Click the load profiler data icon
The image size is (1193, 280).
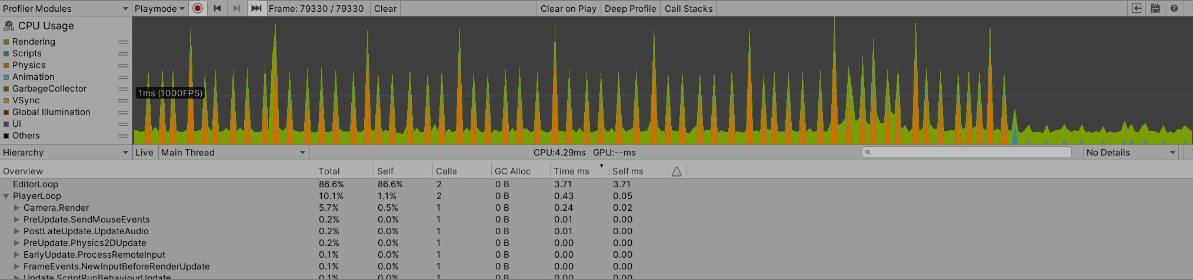click(1137, 8)
